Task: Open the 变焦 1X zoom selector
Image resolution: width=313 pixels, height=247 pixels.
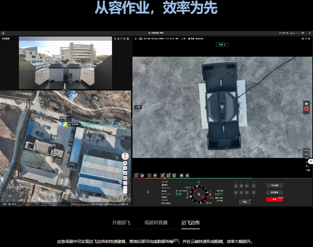Action: point(222,45)
